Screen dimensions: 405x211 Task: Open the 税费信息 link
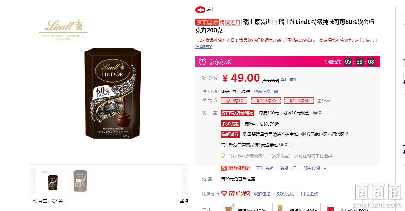262,92
